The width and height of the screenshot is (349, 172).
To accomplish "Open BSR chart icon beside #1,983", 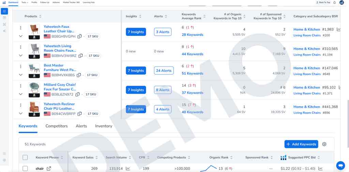I will point(339,29).
